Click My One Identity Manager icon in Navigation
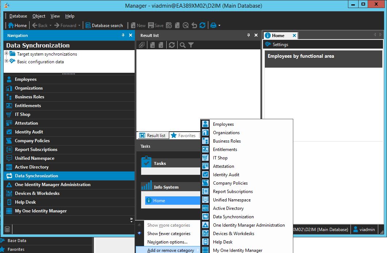 click(9, 211)
